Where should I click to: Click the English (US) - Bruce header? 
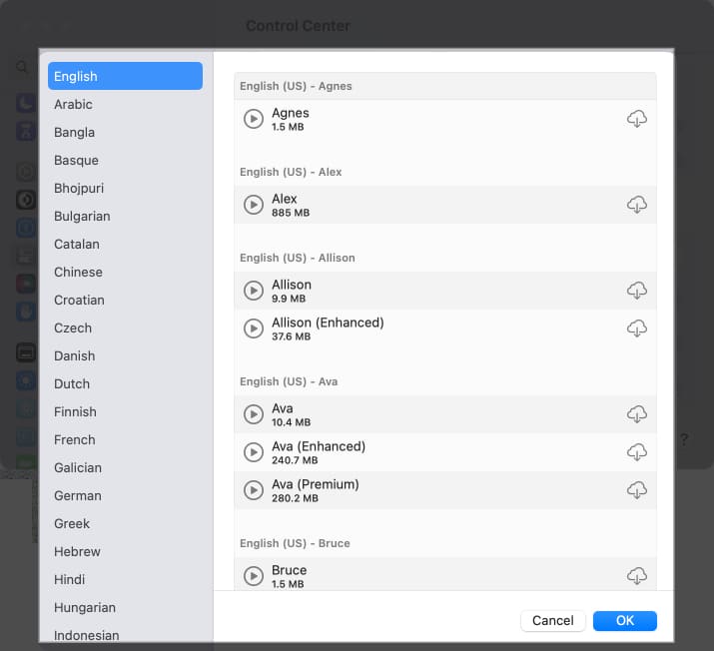click(295, 543)
